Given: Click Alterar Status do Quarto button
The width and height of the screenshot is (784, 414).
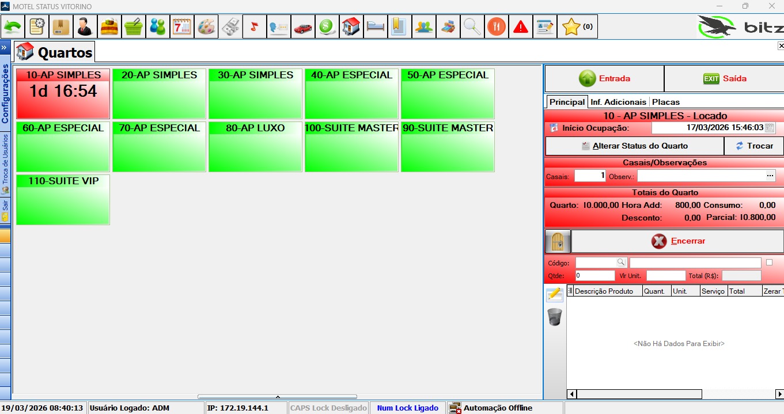Looking at the screenshot, I should tap(634, 146).
